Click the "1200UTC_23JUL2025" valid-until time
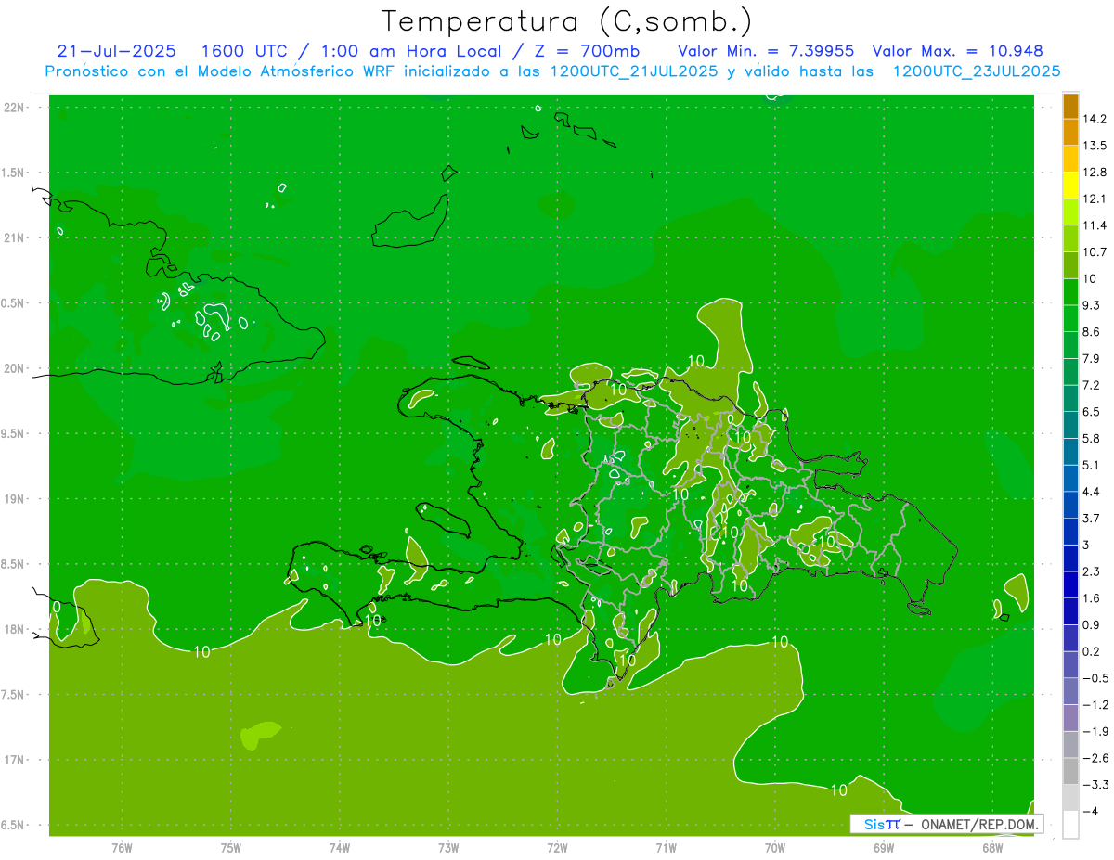Screen dimensions: 1114x860 [977, 71]
